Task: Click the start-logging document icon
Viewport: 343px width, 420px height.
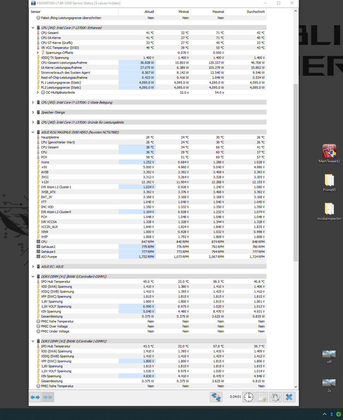Action: click(262, 397)
